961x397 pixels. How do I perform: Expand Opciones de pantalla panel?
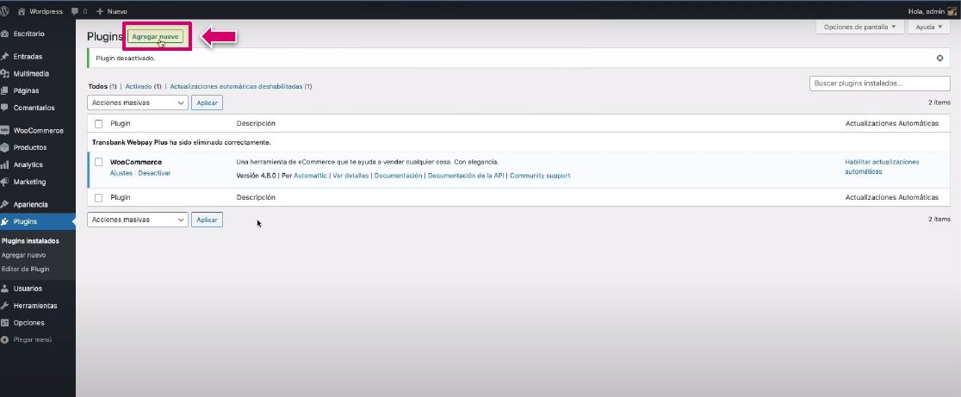pos(859,27)
